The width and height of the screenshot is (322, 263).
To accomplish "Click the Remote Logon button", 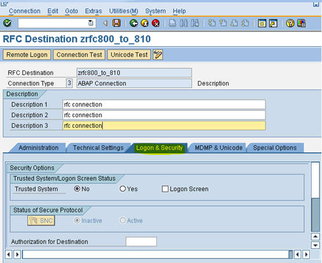I will (27, 55).
